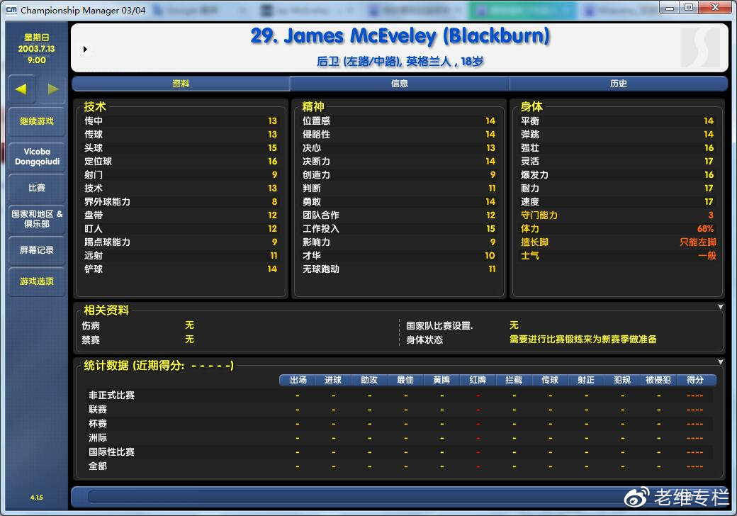This screenshot has height=516, width=737.
Task: Switch to the 信息 tab
Action: (x=400, y=84)
